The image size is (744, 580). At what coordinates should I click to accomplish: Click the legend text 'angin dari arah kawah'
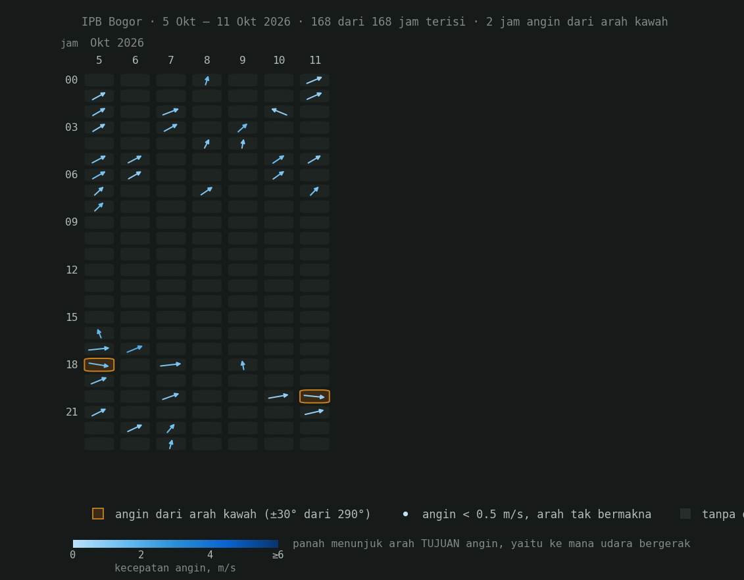click(x=186, y=514)
